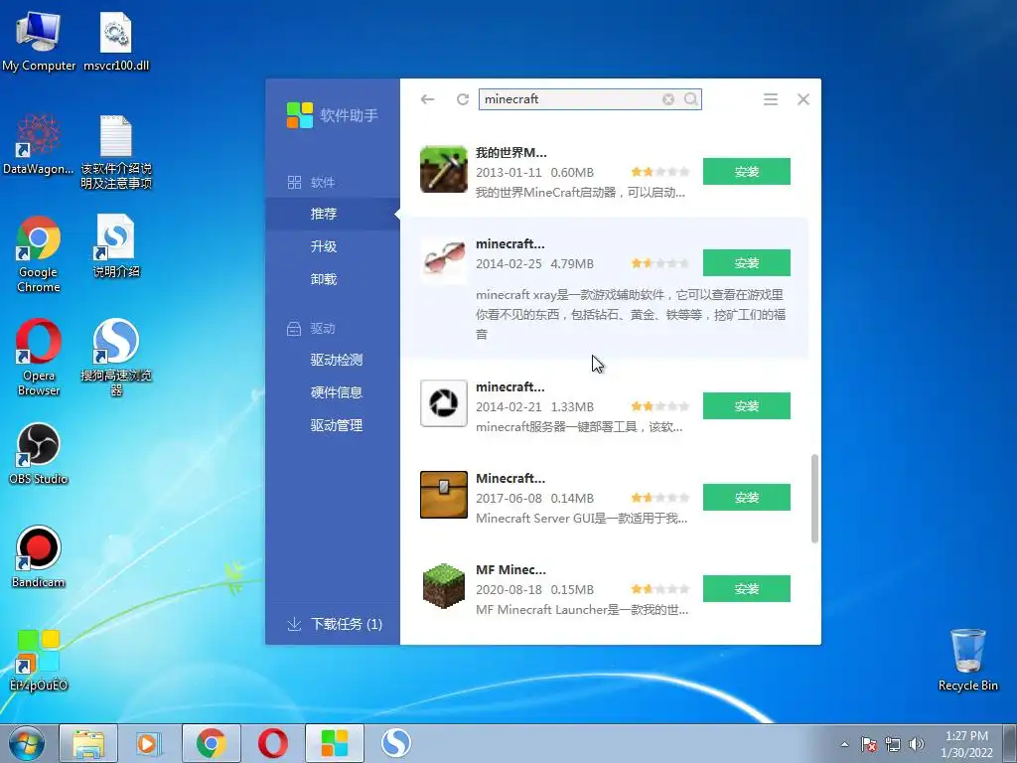Open the 推荐 sidebar tab
Image resolution: width=1017 pixels, height=763 pixels.
pos(333,214)
